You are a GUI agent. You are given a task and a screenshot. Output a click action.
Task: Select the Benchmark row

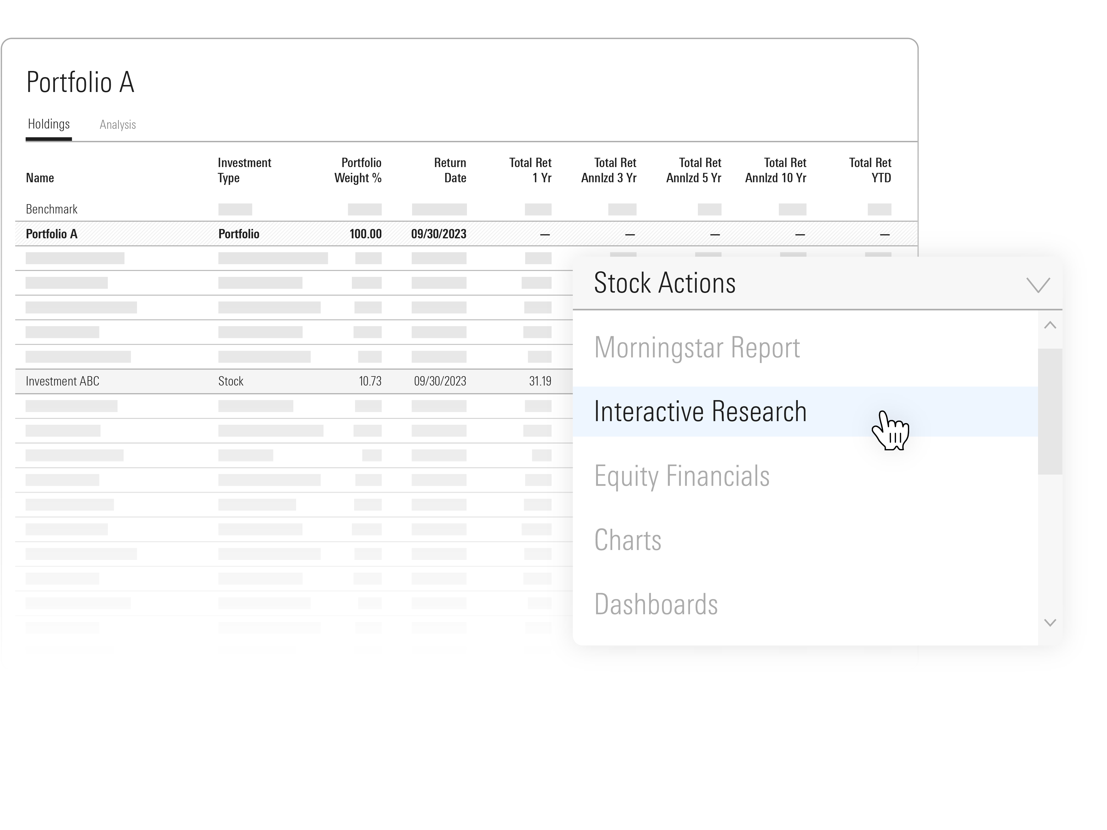[51, 209]
